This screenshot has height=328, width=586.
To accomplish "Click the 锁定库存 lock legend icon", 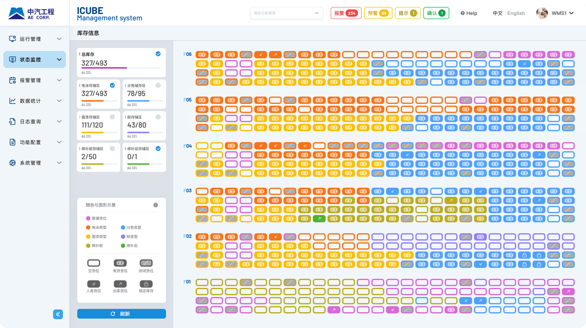I will 146,284.
